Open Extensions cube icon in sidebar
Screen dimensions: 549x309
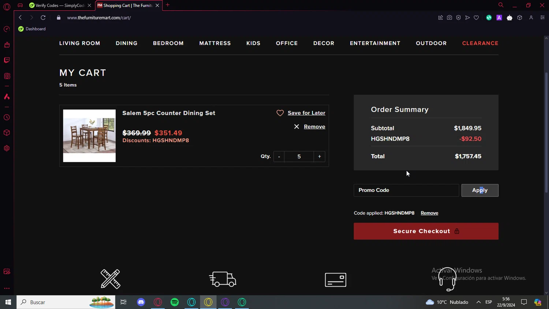coord(7,133)
